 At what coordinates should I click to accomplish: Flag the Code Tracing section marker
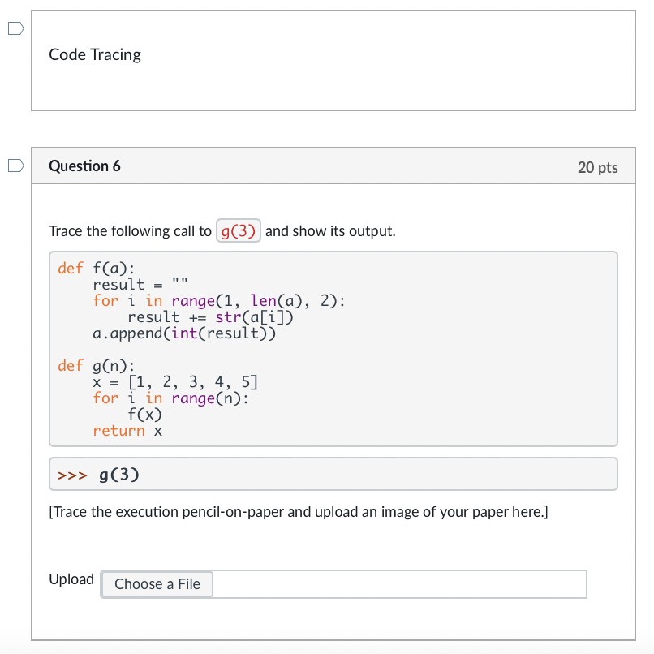click(x=15, y=28)
